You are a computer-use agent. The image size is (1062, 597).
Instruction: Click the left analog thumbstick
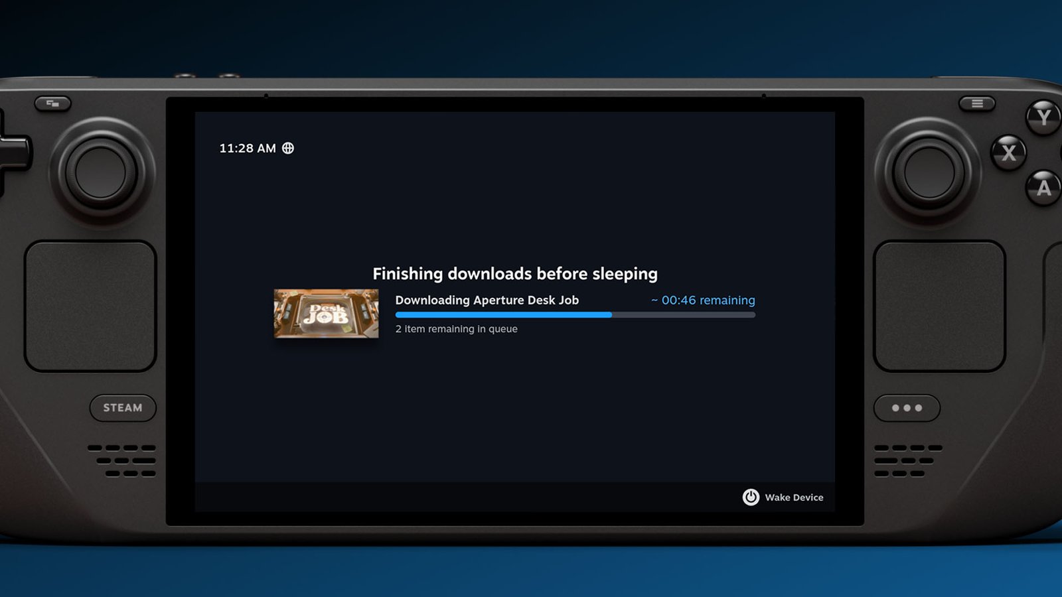(x=101, y=172)
